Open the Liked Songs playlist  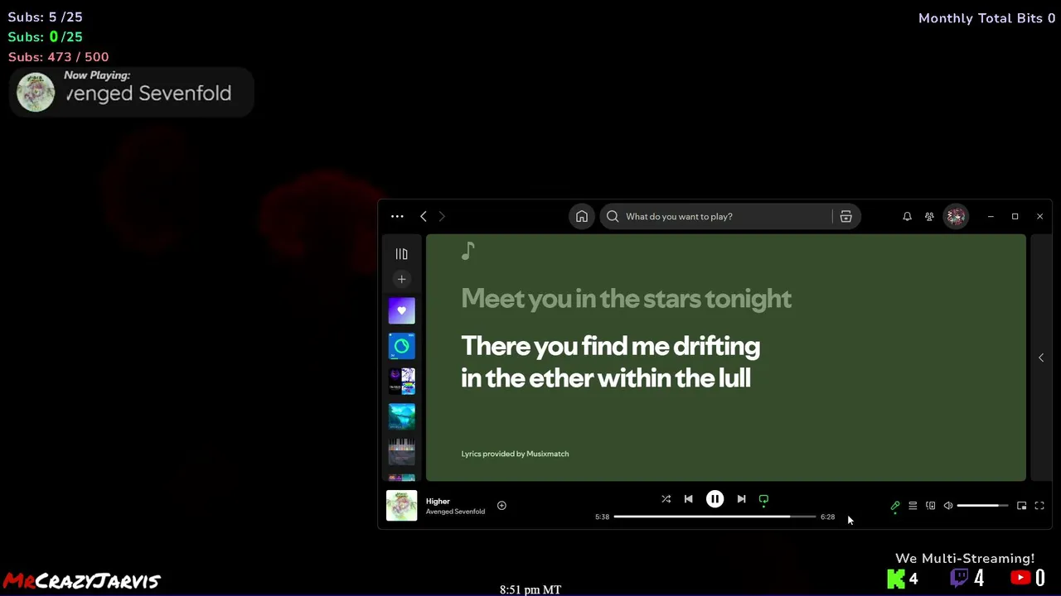coord(401,311)
